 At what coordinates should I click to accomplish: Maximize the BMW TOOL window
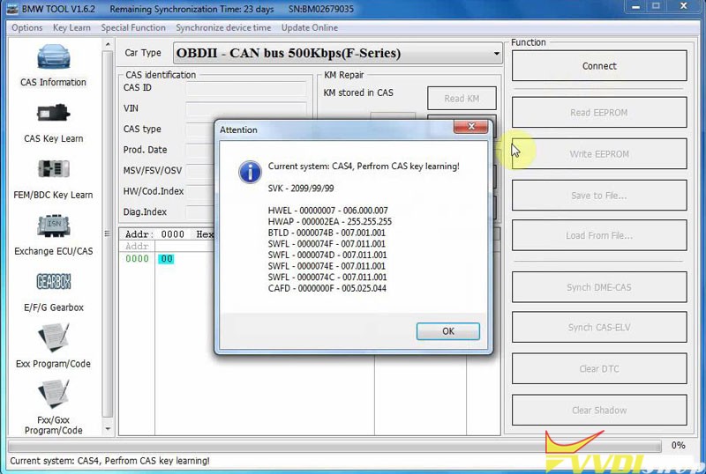(x=656, y=6)
